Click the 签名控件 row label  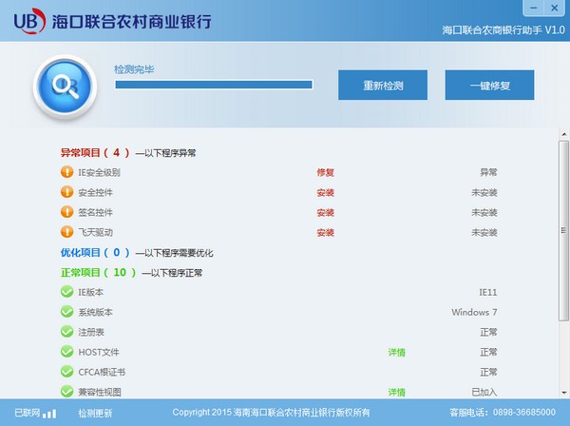(x=95, y=212)
